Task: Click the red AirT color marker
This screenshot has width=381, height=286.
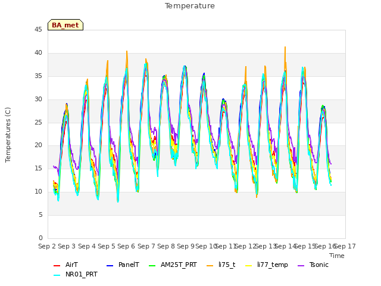Action: (57, 266)
